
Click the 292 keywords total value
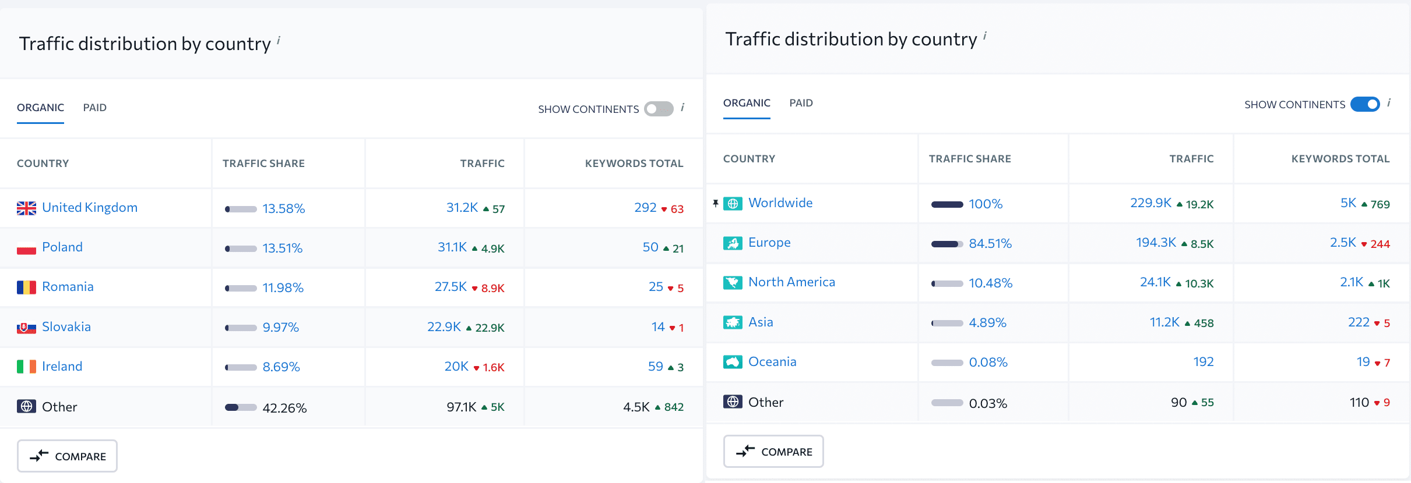645,208
